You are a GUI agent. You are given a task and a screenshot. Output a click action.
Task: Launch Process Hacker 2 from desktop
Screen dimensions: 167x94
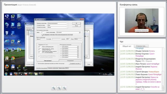(x=13, y=17)
